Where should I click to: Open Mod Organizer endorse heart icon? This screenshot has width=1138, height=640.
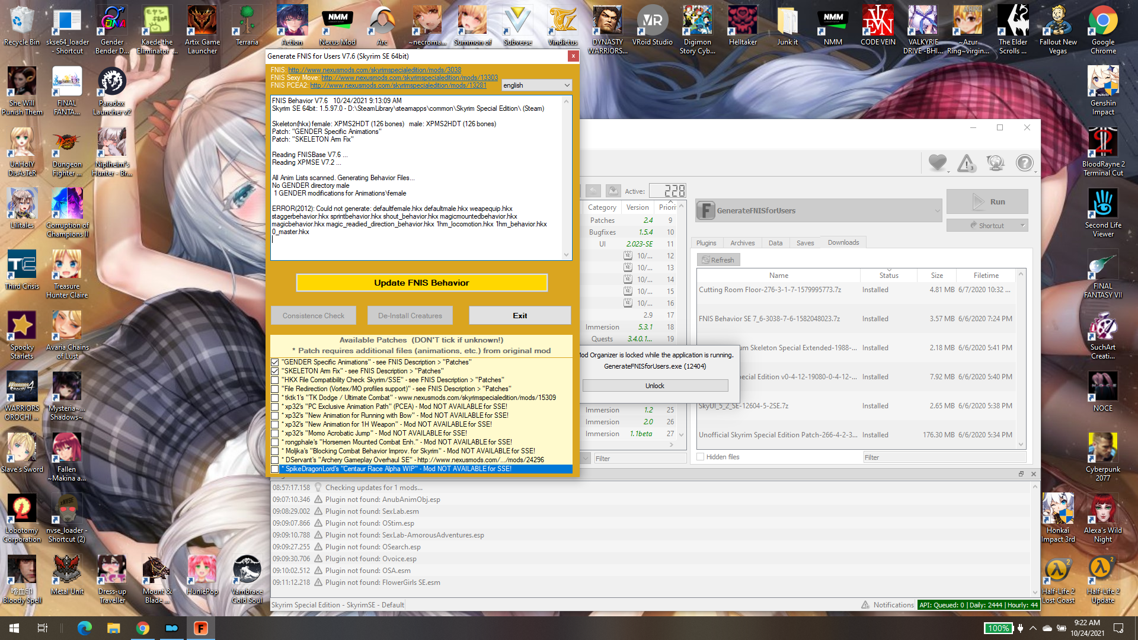pyautogui.click(x=937, y=162)
